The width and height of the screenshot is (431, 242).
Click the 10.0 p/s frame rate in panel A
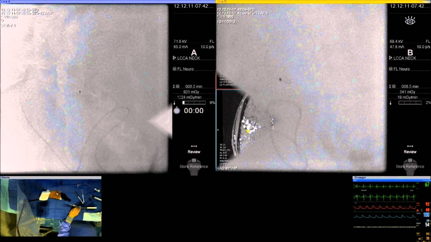coord(207,47)
